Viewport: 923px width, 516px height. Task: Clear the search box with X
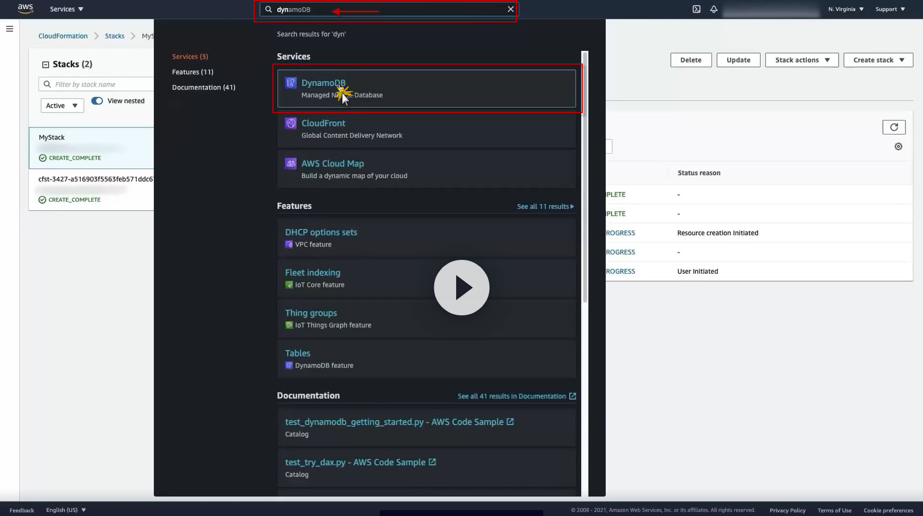click(511, 9)
